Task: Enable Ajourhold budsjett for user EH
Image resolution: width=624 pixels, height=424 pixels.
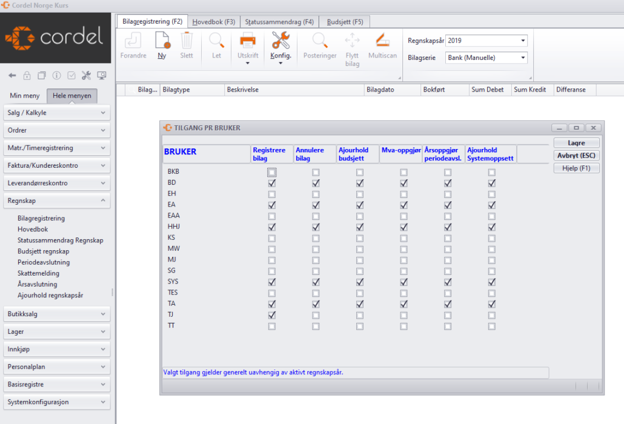Action: pyautogui.click(x=360, y=194)
